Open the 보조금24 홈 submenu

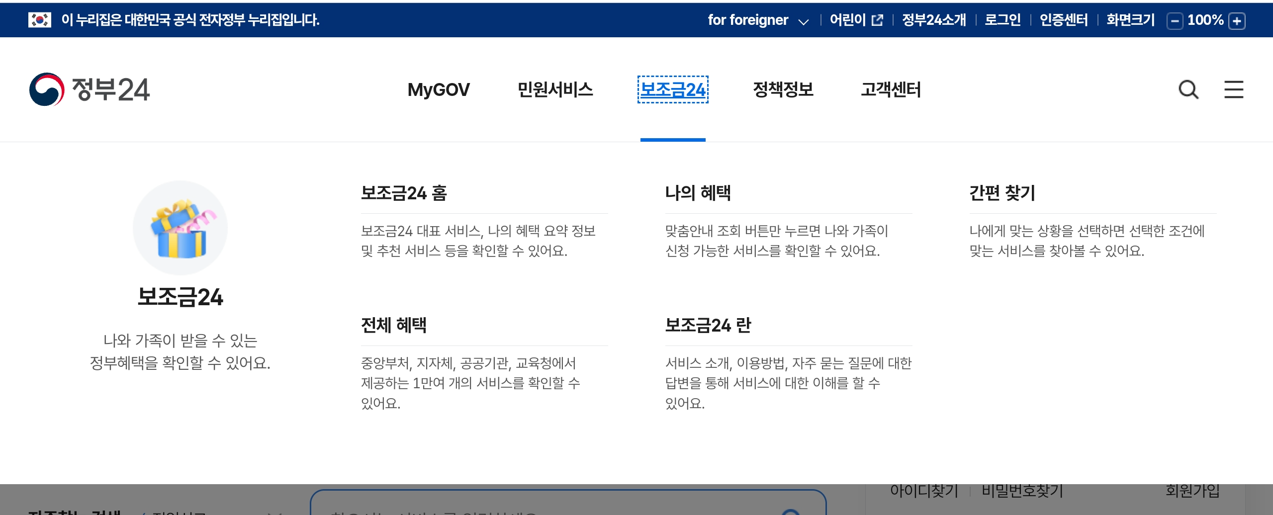404,193
